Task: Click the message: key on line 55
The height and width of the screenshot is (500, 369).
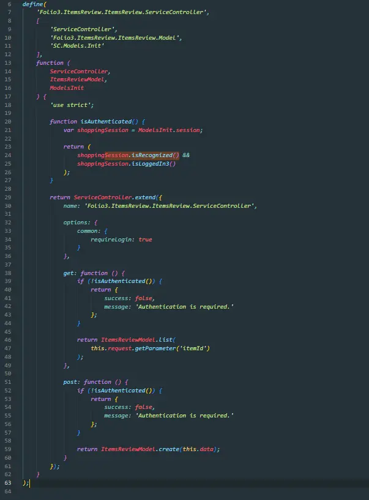Action: tap(117, 416)
